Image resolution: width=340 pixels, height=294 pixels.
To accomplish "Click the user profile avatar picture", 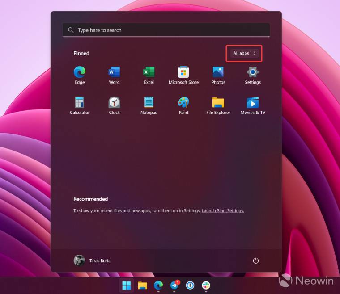I will (x=79, y=260).
